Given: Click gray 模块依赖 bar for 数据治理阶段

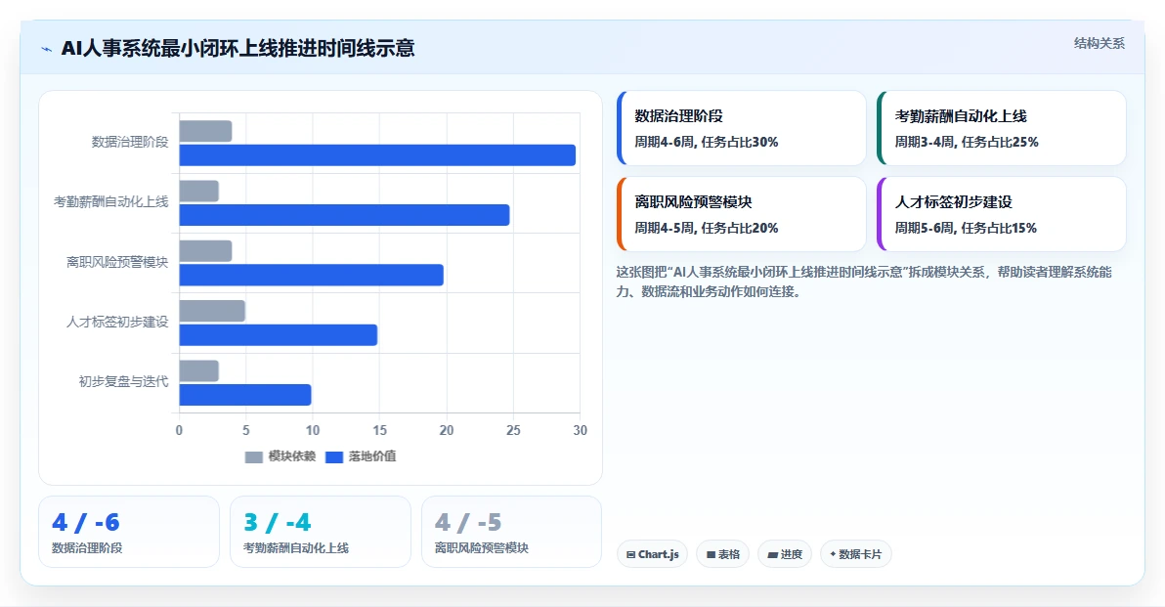Looking at the screenshot, I should pyautogui.click(x=206, y=132).
